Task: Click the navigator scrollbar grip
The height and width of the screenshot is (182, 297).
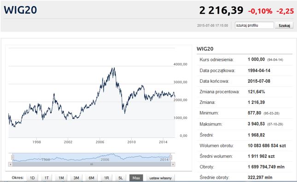Action: (92, 165)
